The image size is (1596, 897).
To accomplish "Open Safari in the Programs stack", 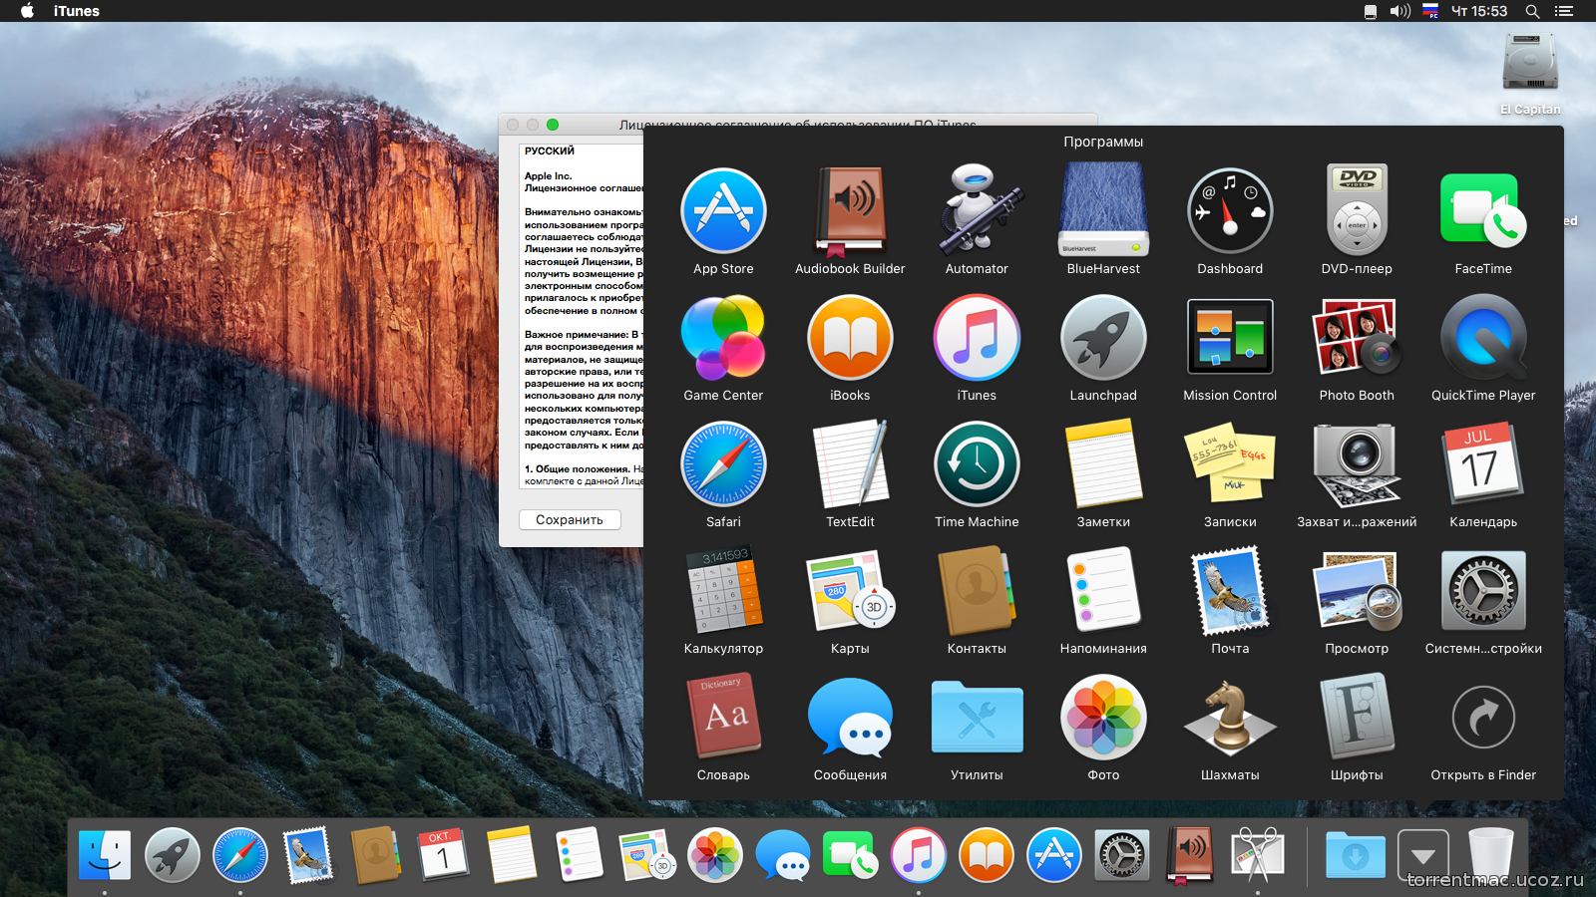I will pos(723,464).
